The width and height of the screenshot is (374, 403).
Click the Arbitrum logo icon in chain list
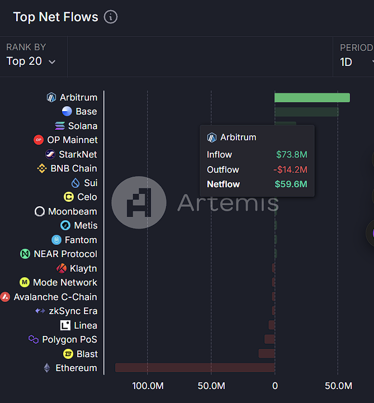click(51, 97)
